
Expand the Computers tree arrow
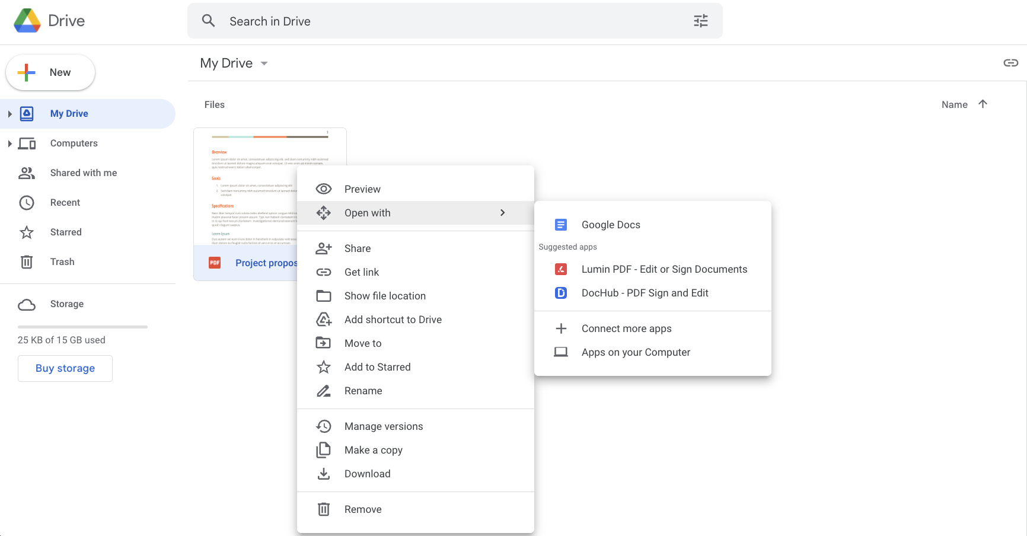click(x=9, y=143)
